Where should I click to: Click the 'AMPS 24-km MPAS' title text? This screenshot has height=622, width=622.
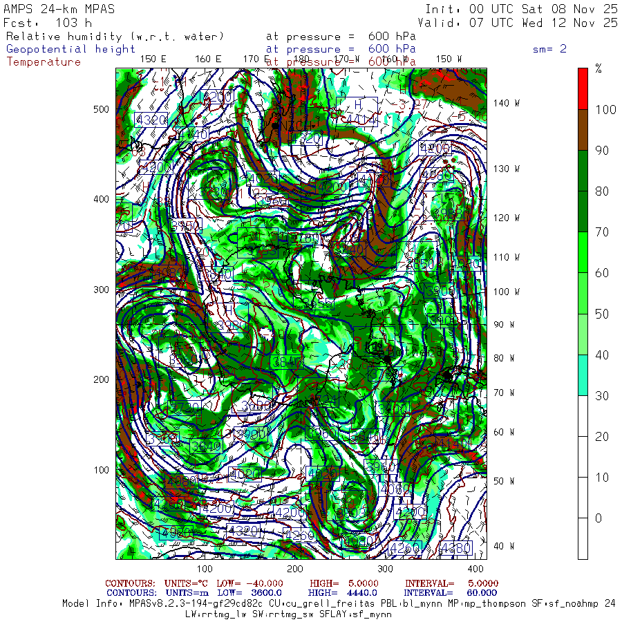[59, 9]
